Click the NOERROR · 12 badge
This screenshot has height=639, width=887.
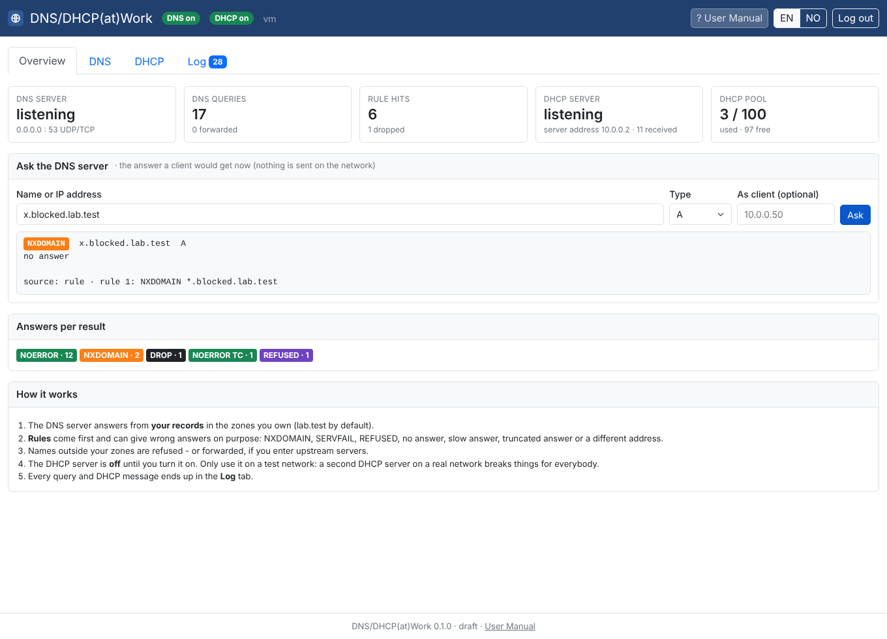[46, 355]
